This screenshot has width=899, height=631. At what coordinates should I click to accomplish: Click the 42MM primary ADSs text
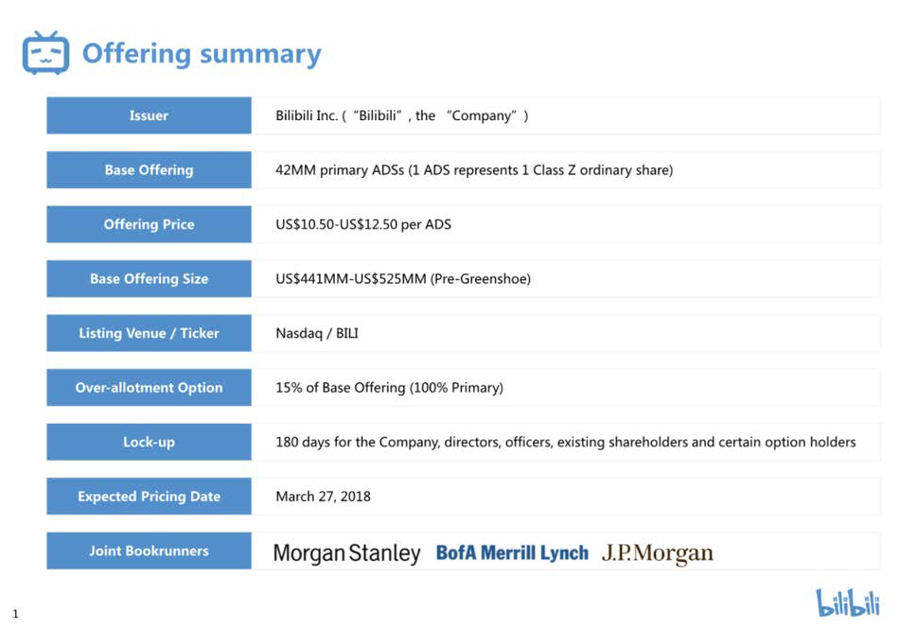340,170
